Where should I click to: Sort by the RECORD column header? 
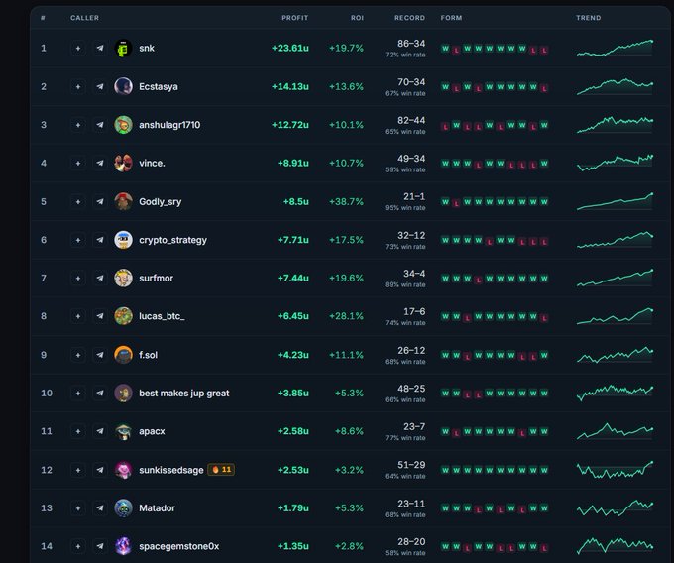(409, 18)
